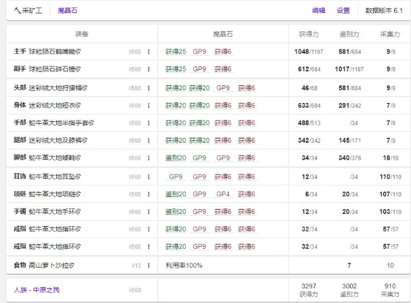
Task: Select 获得6 materia slot in 副手 row
Action: coord(223,70)
